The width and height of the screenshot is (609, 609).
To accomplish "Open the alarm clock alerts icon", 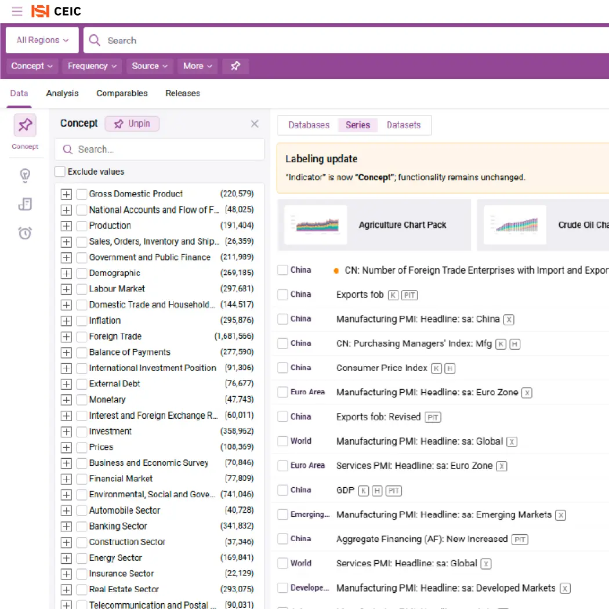I will (x=25, y=233).
